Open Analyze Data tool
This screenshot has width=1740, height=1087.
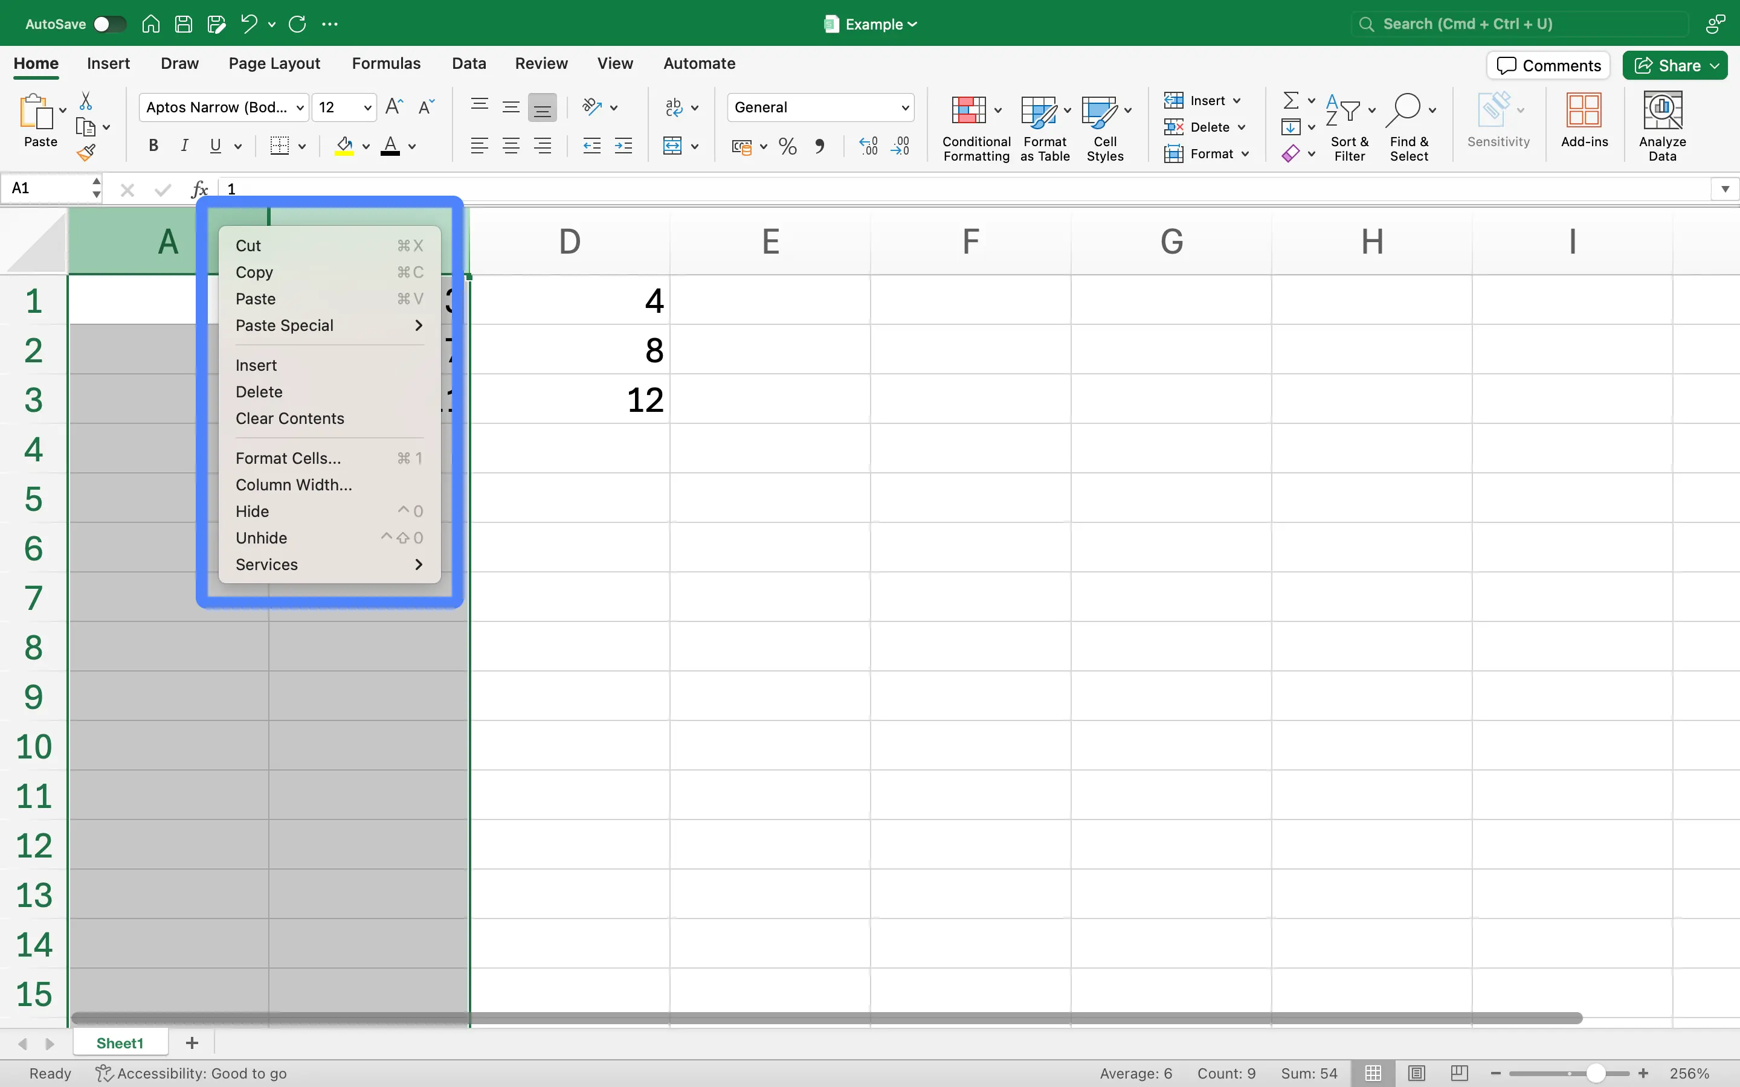pyautogui.click(x=1662, y=127)
